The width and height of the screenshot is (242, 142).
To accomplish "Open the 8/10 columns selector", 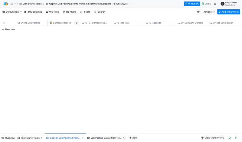I will tap(33, 12).
